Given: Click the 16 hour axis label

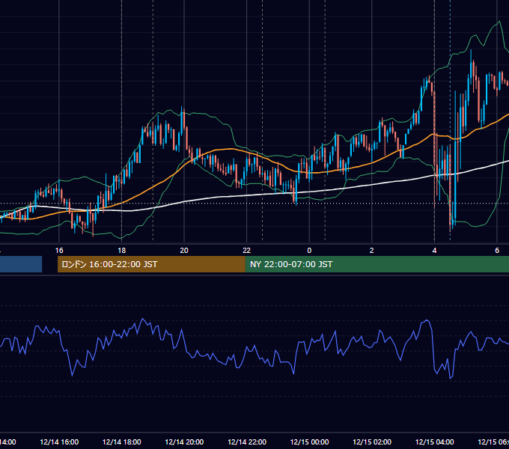Looking at the screenshot, I should (59, 250).
